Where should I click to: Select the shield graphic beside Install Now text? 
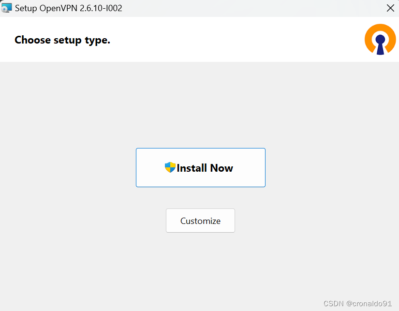170,167
